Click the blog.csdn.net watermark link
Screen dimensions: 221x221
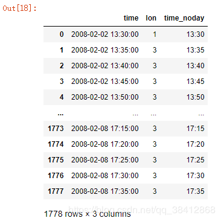click(142, 210)
